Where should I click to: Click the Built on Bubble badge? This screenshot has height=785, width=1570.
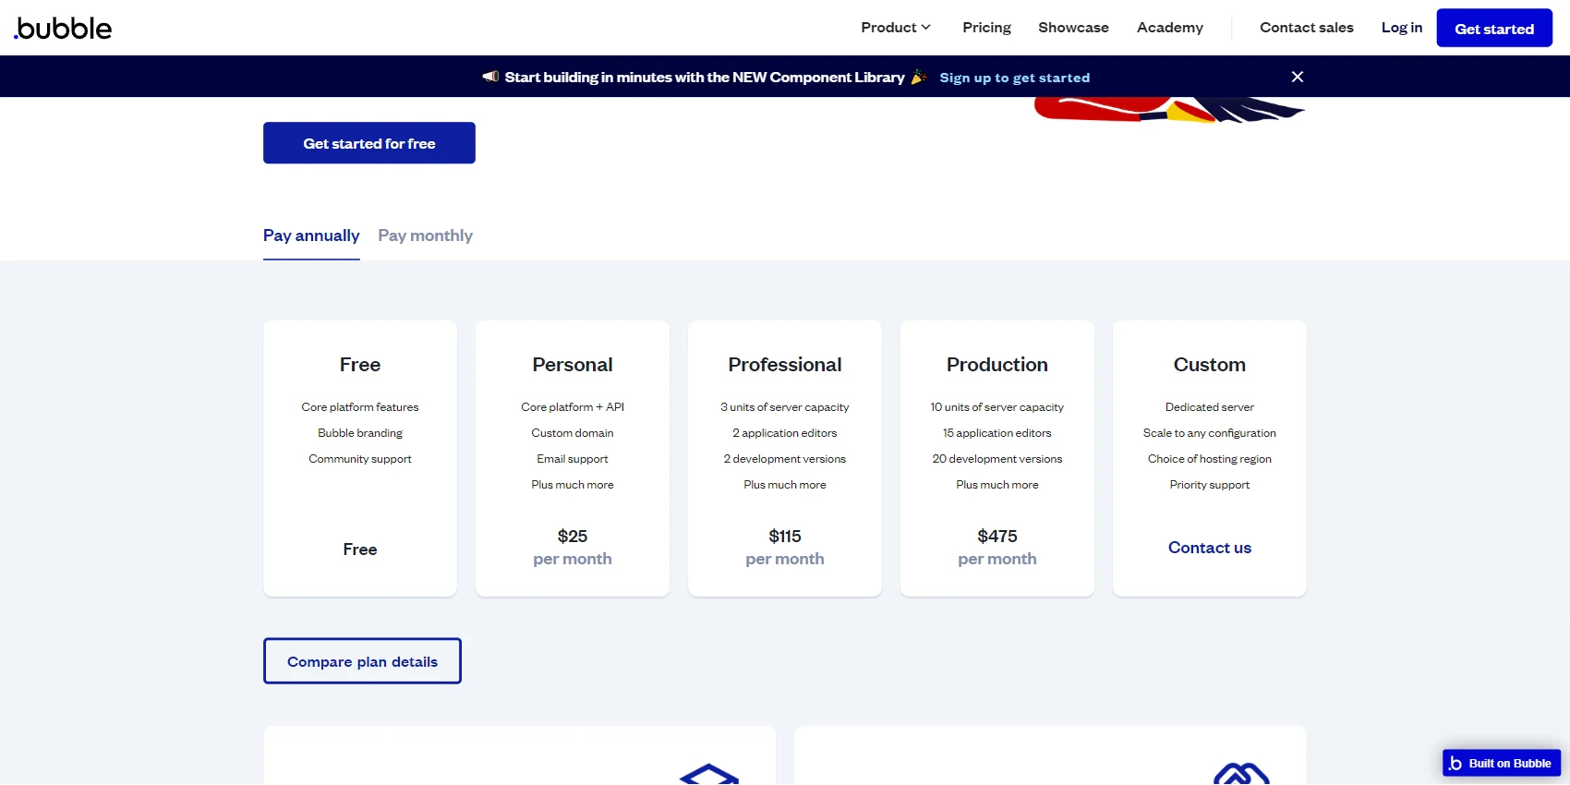pos(1502,763)
